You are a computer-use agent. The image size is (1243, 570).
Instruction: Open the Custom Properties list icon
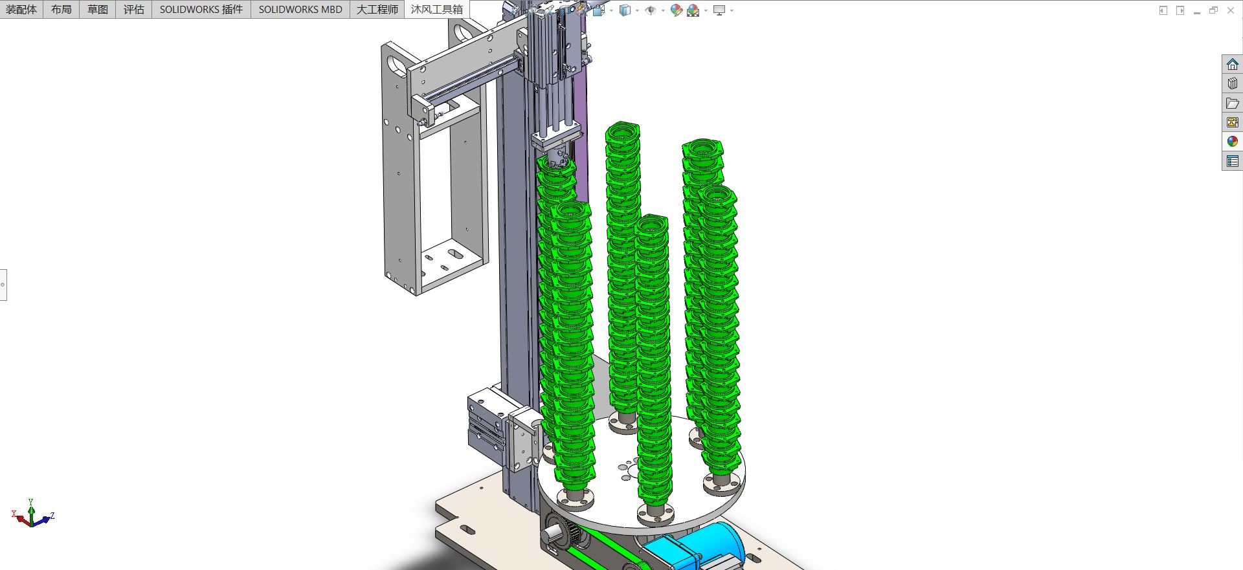tap(1232, 161)
